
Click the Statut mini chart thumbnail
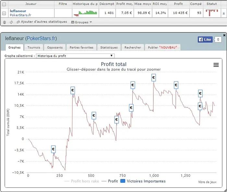pos(212,13)
